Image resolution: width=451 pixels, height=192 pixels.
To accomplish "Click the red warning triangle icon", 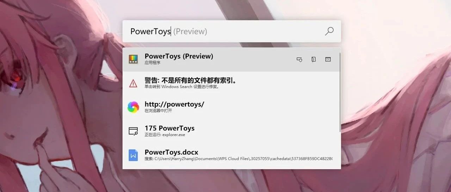I will point(133,83).
